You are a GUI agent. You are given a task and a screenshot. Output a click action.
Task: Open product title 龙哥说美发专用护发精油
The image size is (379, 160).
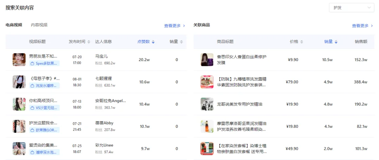[240, 104]
